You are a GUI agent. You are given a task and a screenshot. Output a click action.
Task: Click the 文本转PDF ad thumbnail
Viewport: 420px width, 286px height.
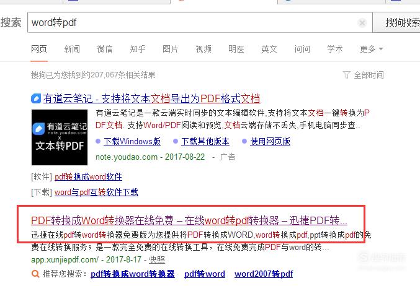pyautogui.click(x=60, y=137)
